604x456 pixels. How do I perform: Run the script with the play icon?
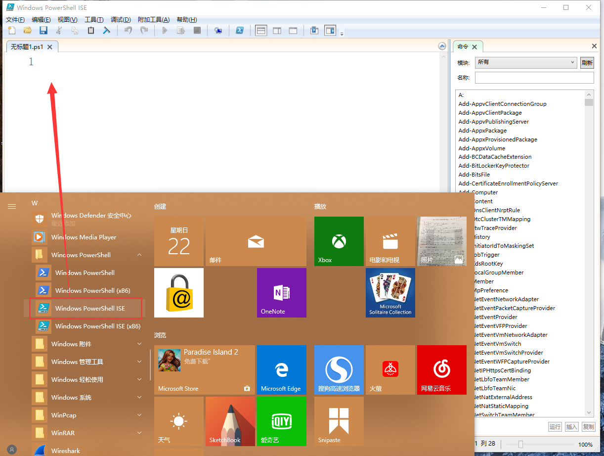coord(165,31)
